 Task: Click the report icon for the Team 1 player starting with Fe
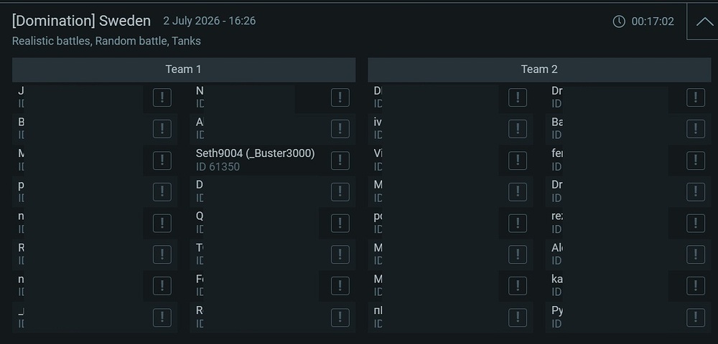(x=340, y=286)
